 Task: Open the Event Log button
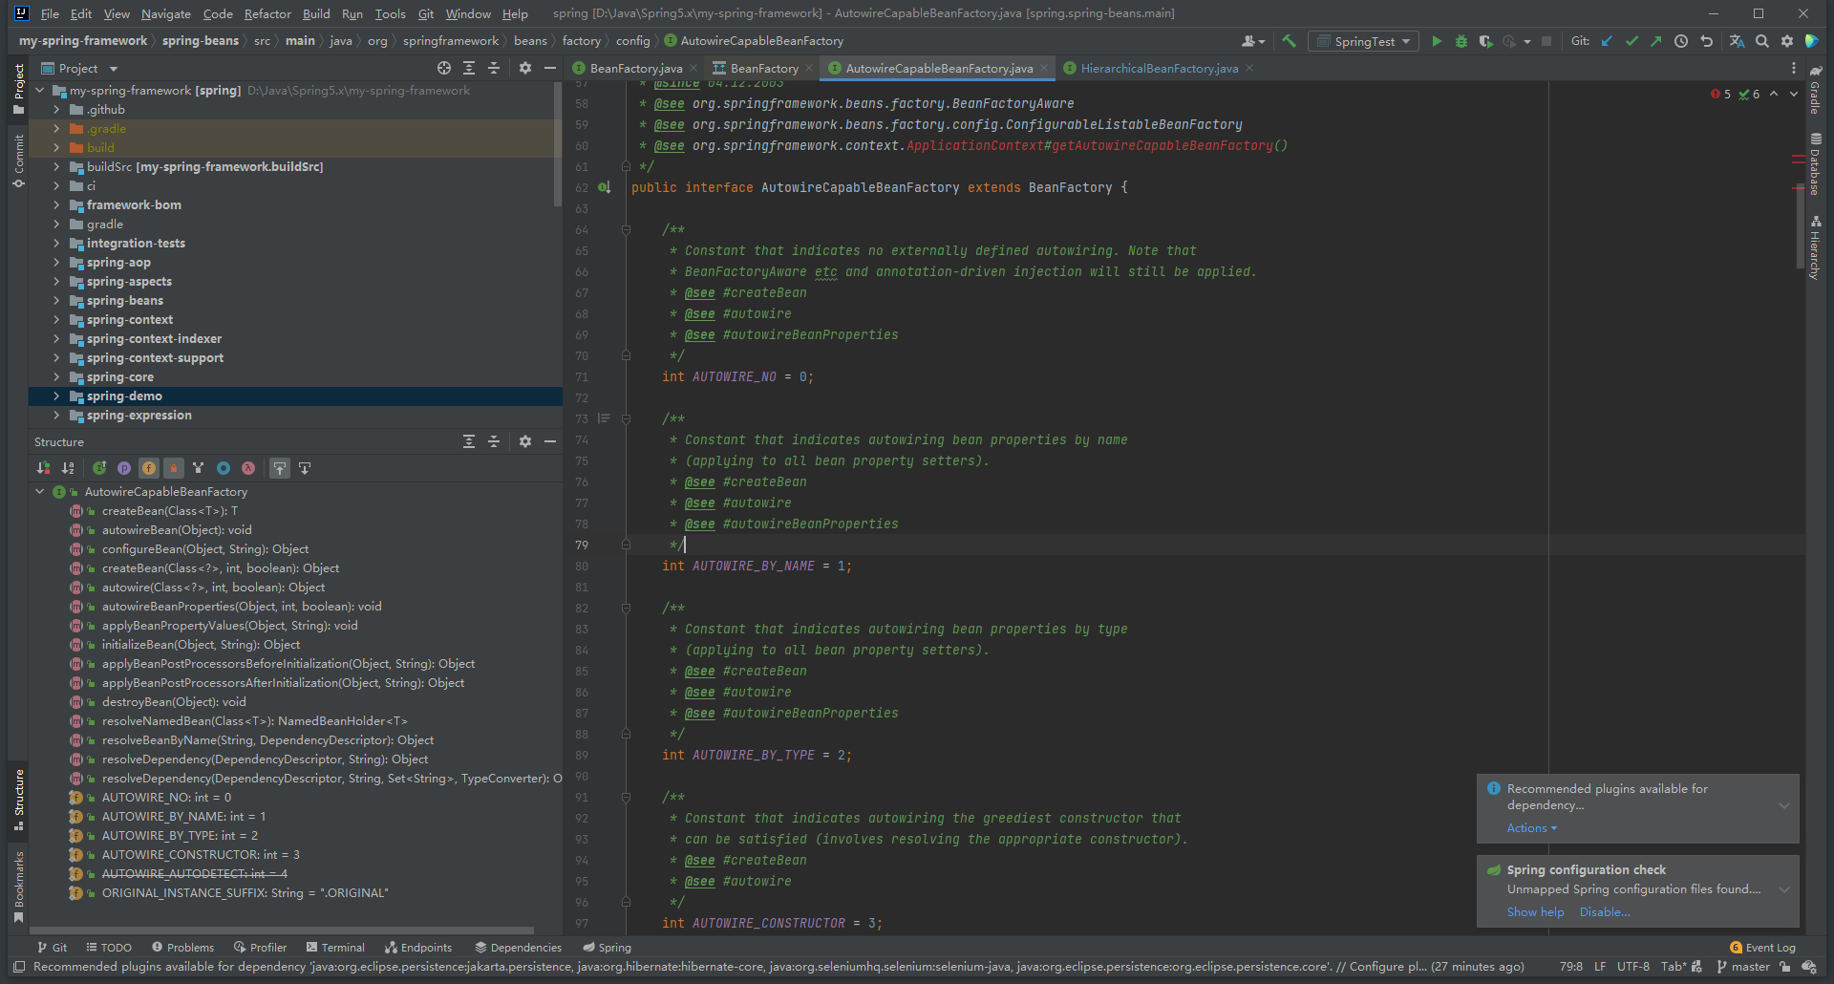point(1762,948)
